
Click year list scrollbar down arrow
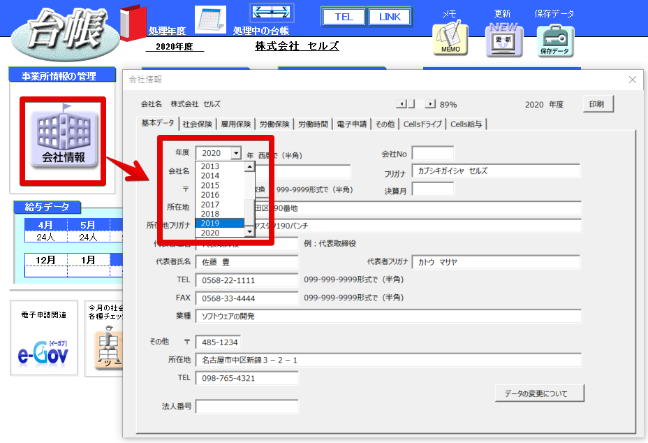tap(249, 232)
